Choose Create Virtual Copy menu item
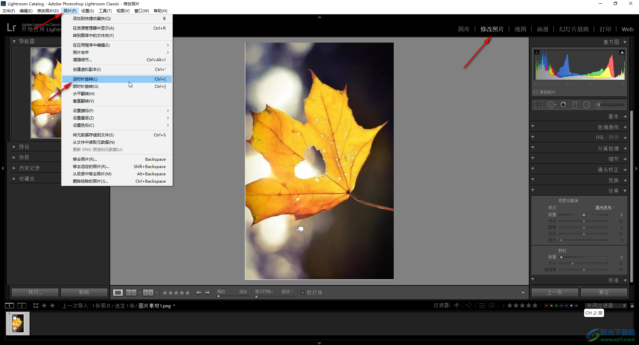 coord(117,70)
